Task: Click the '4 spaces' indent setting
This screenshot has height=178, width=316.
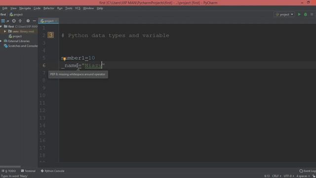Action: pos(303,176)
